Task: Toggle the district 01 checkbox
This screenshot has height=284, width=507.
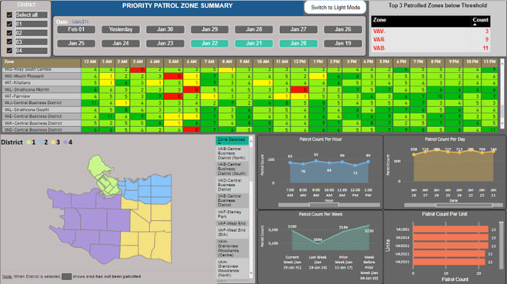Action: (9, 24)
